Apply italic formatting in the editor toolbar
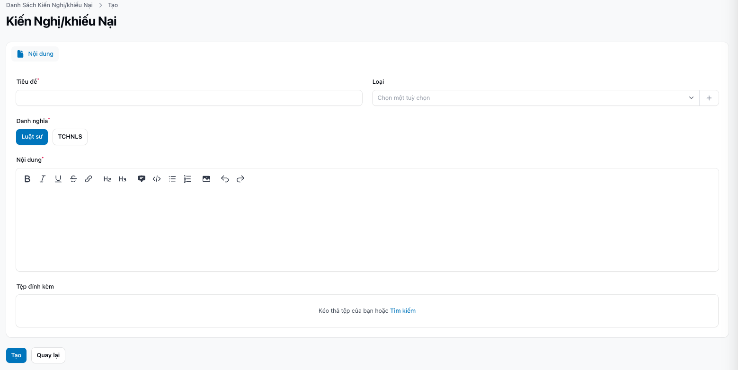The image size is (738, 370). [x=43, y=179]
